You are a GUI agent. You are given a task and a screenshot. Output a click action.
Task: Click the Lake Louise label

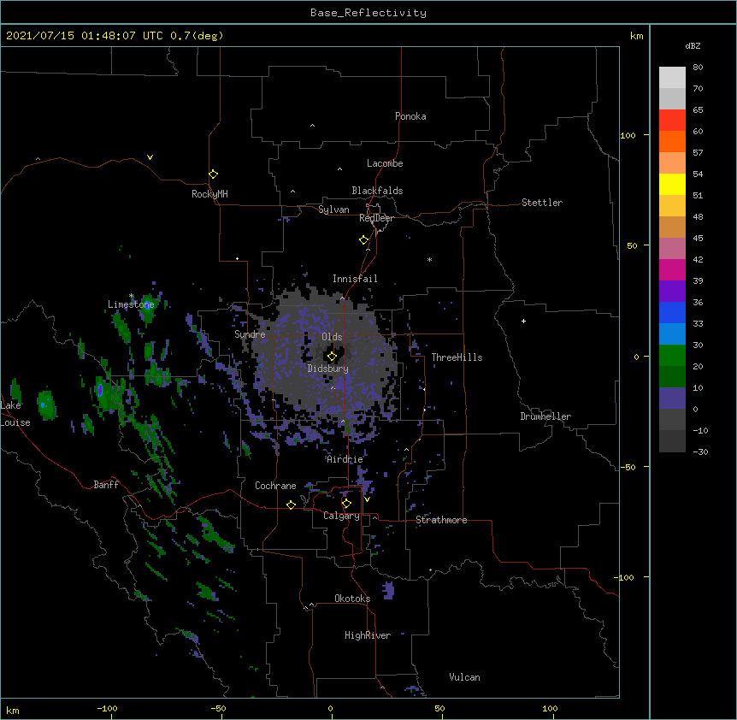[15, 414]
